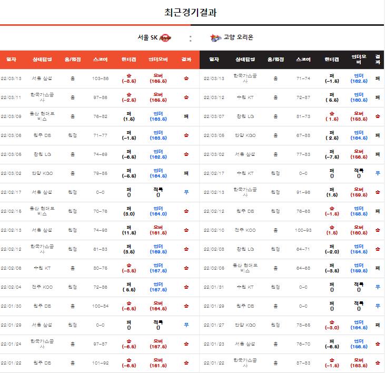The height and width of the screenshot is (373, 385).
Task: Click 원정 on 서울 SK's 22/02/12 row
Action: [73, 249]
